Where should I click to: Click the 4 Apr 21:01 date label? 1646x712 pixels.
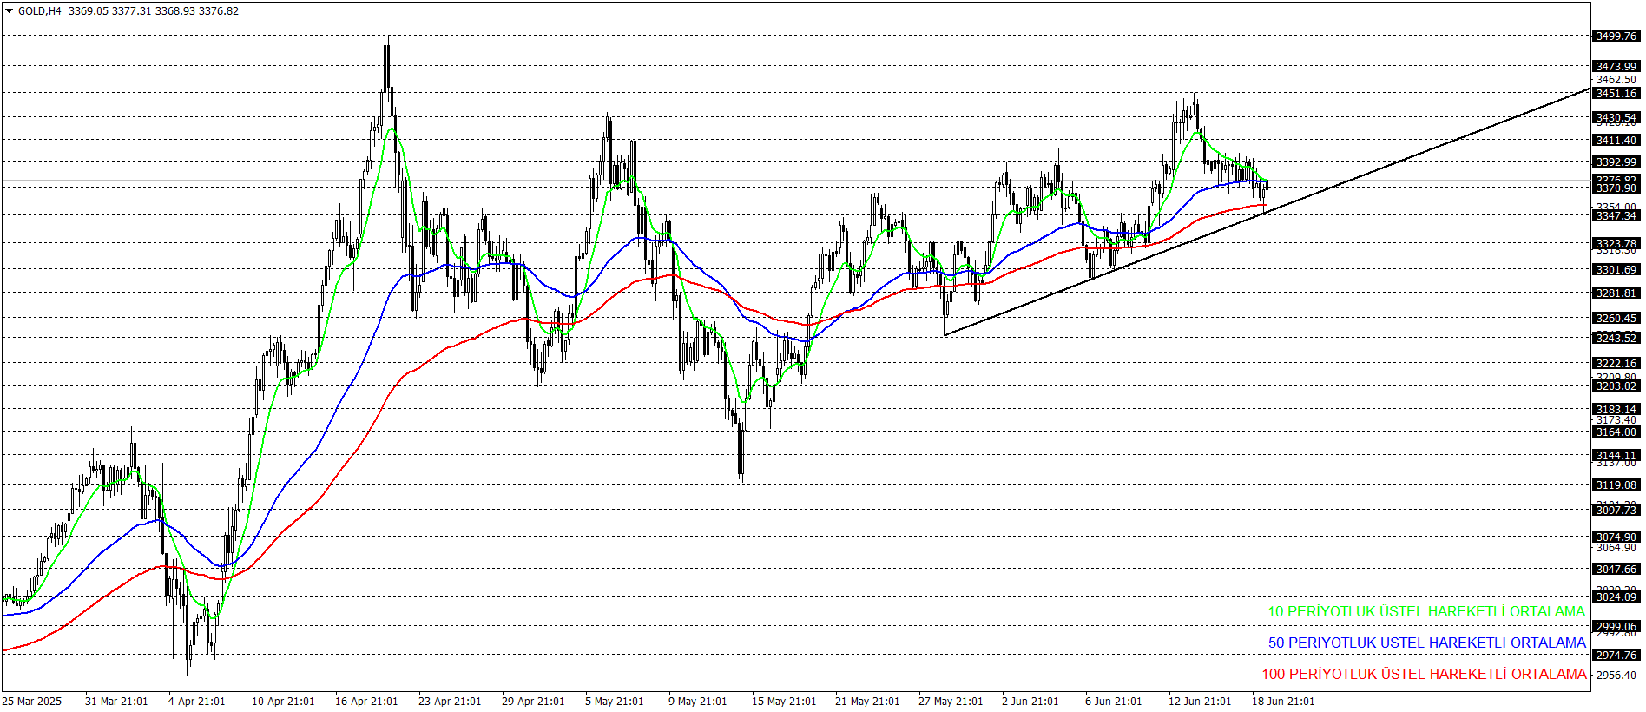click(x=197, y=701)
